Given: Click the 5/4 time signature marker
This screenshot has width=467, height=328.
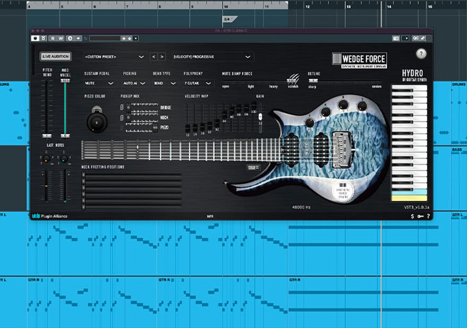Looking at the screenshot, I should pyautogui.click(x=229, y=19).
